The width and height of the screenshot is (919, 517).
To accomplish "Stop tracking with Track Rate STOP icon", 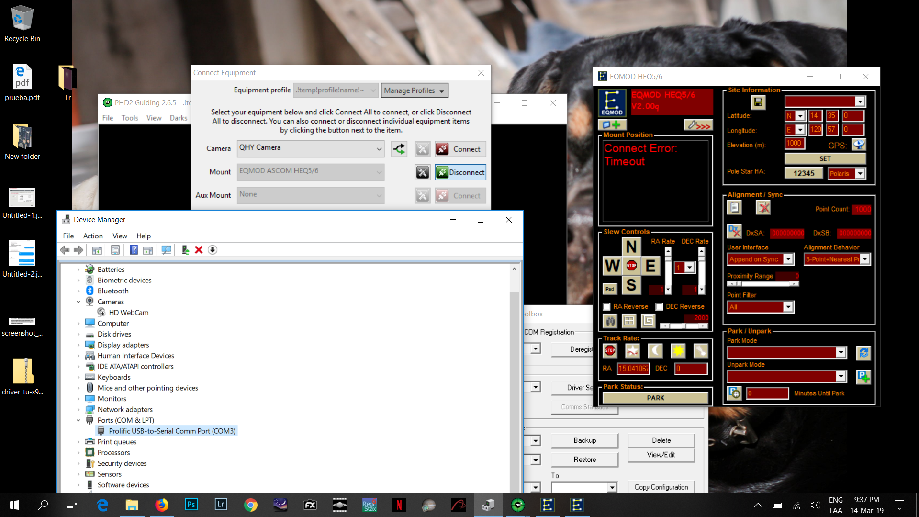I will coord(610,351).
